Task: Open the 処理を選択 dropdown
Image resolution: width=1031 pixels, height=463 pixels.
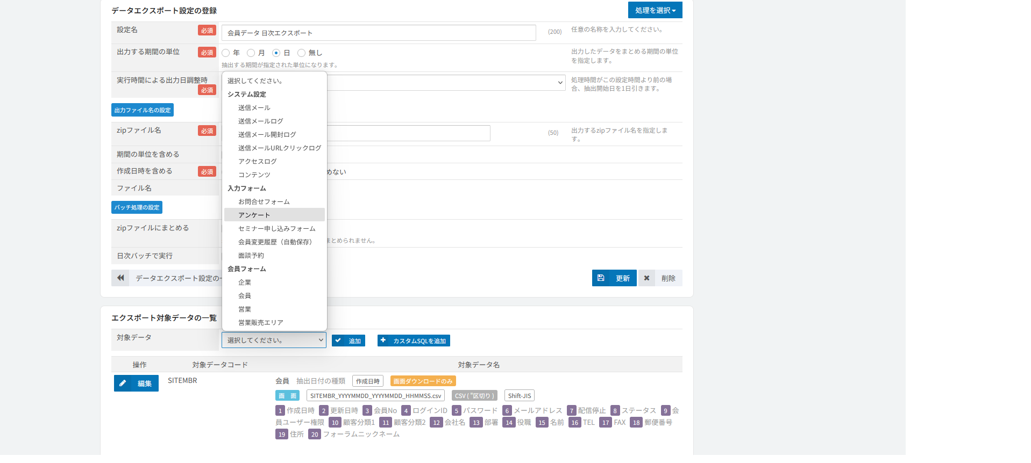Action: pos(655,10)
